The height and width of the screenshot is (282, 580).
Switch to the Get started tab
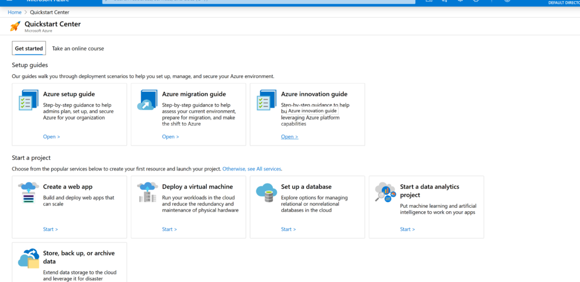pyautogui.click(x=29, y=49)
